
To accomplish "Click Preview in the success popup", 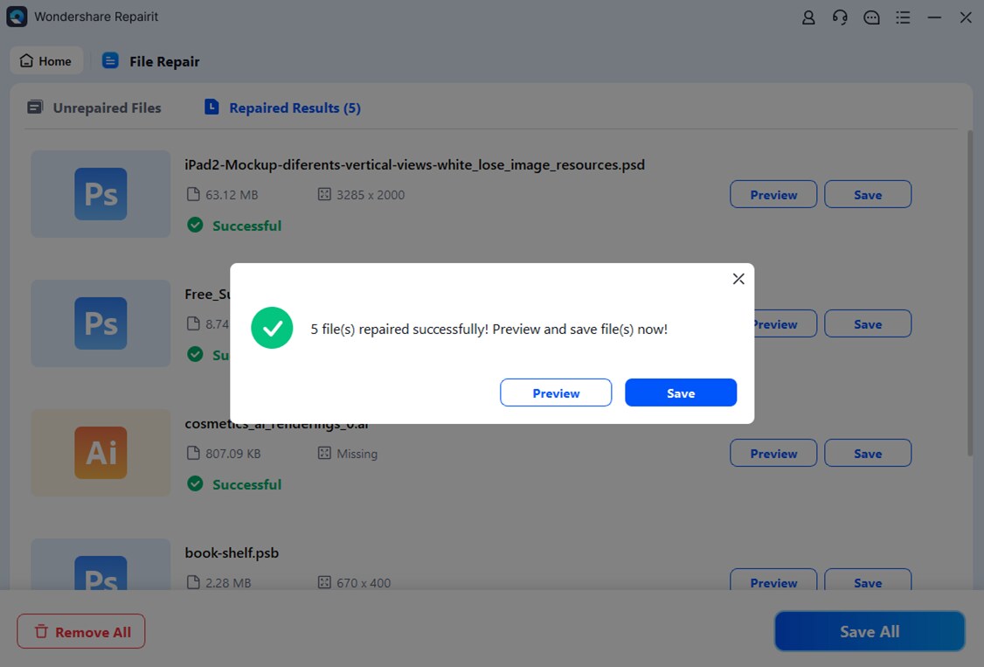I will click(x=556, y=393).
